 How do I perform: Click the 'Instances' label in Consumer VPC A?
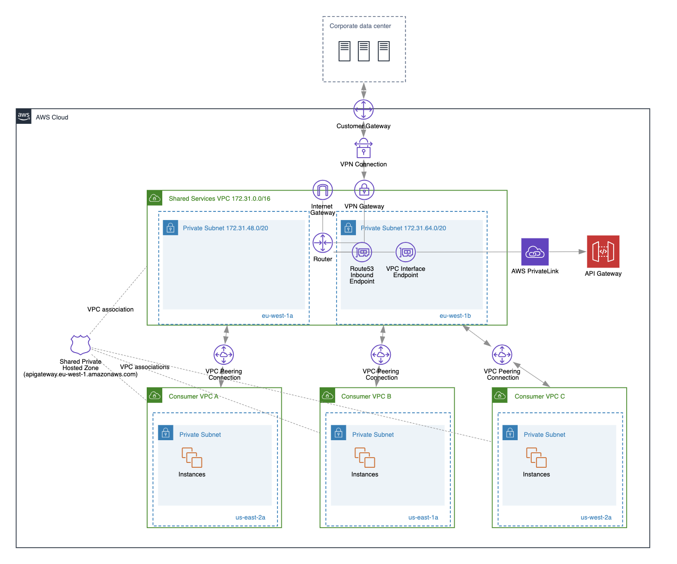[192, 474]
